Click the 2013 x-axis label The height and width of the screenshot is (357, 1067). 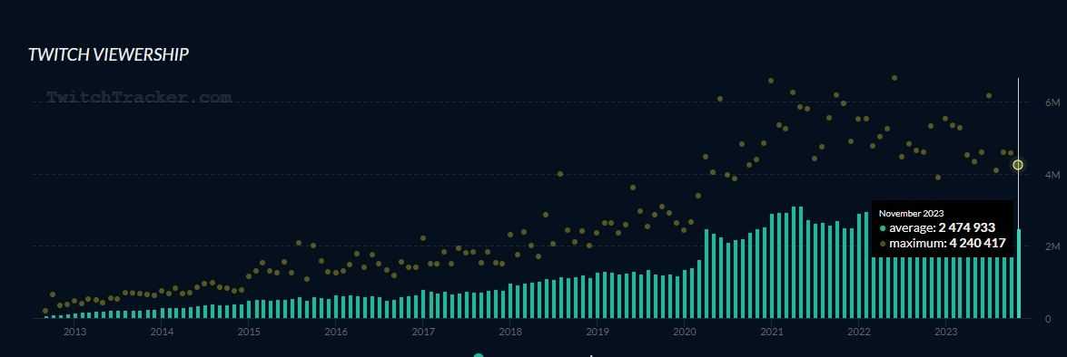(x=74, y=332)
